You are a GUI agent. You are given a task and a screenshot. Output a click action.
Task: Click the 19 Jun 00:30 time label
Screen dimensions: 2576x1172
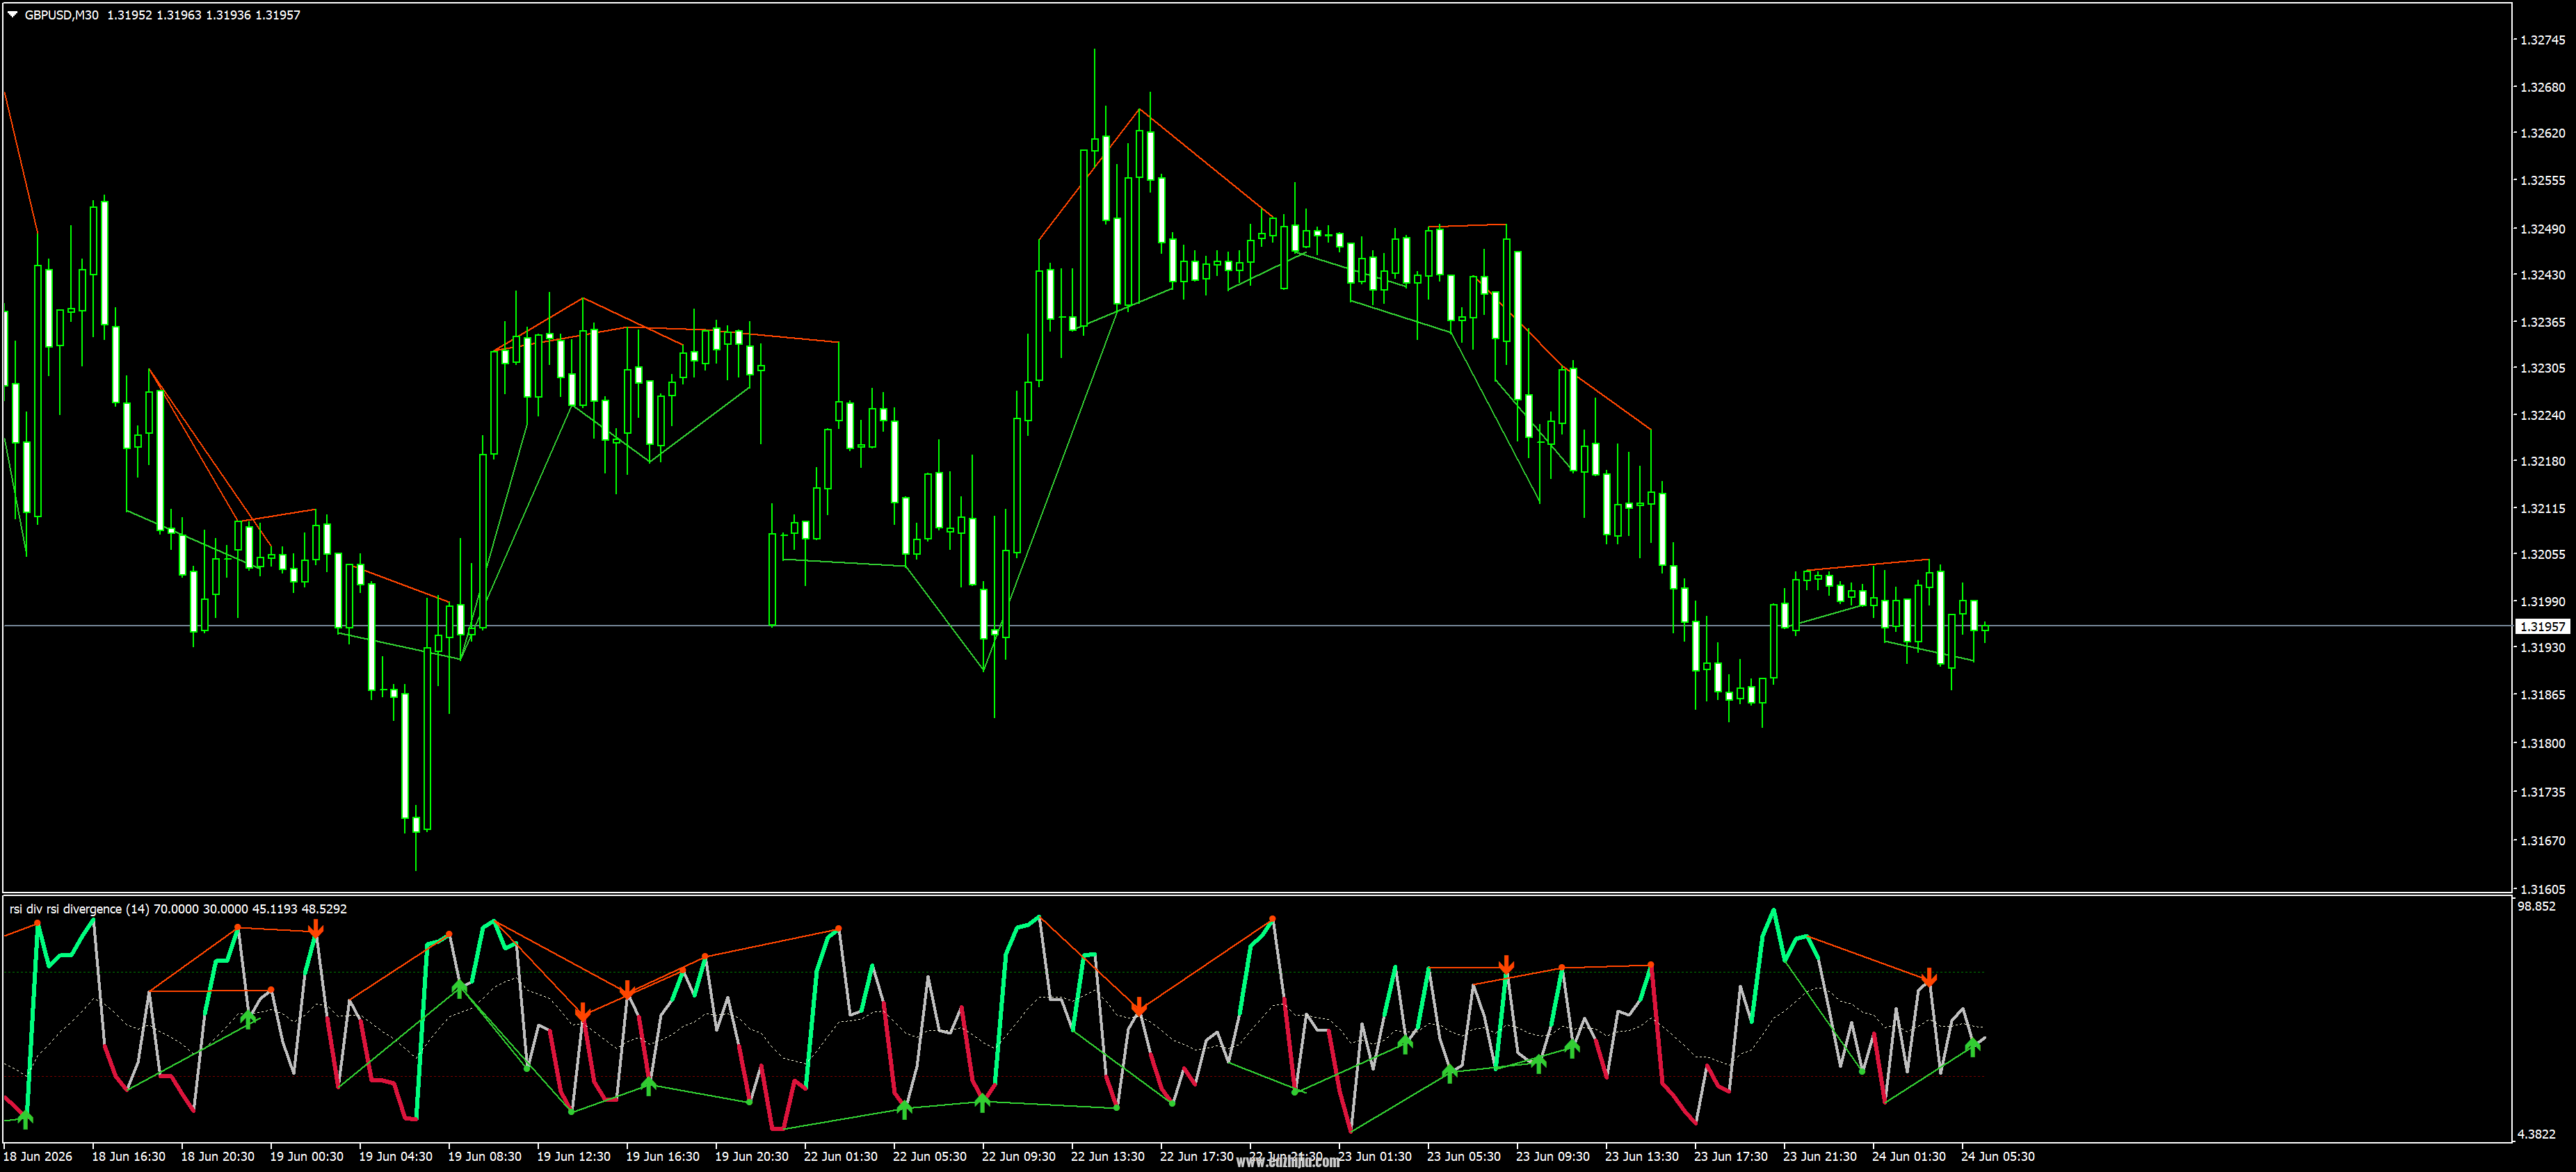306,1156
